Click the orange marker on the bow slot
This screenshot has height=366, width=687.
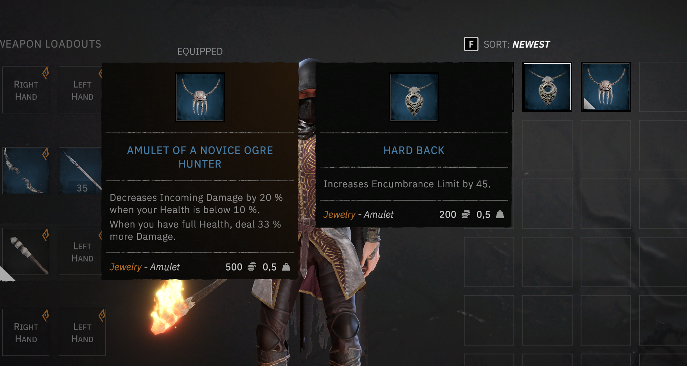point(46,154)
